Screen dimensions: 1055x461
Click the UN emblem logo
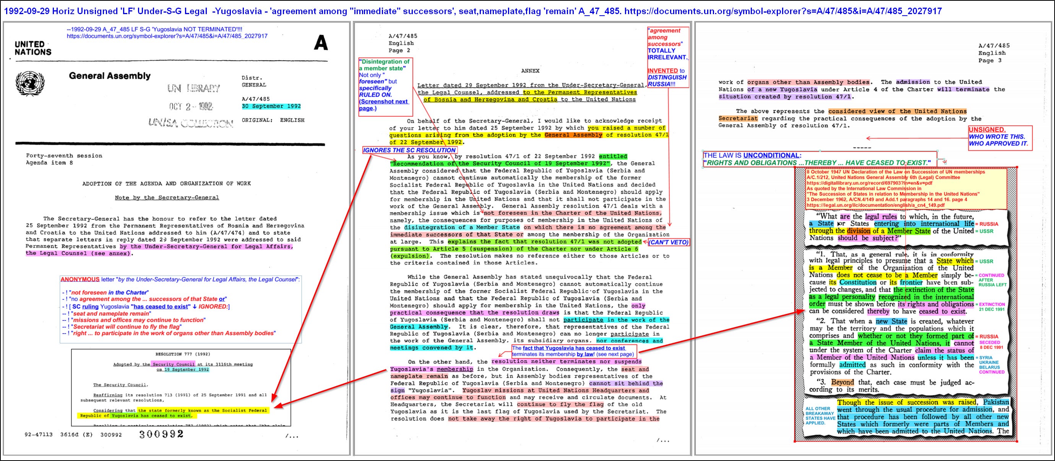click(x=30, y=84)
